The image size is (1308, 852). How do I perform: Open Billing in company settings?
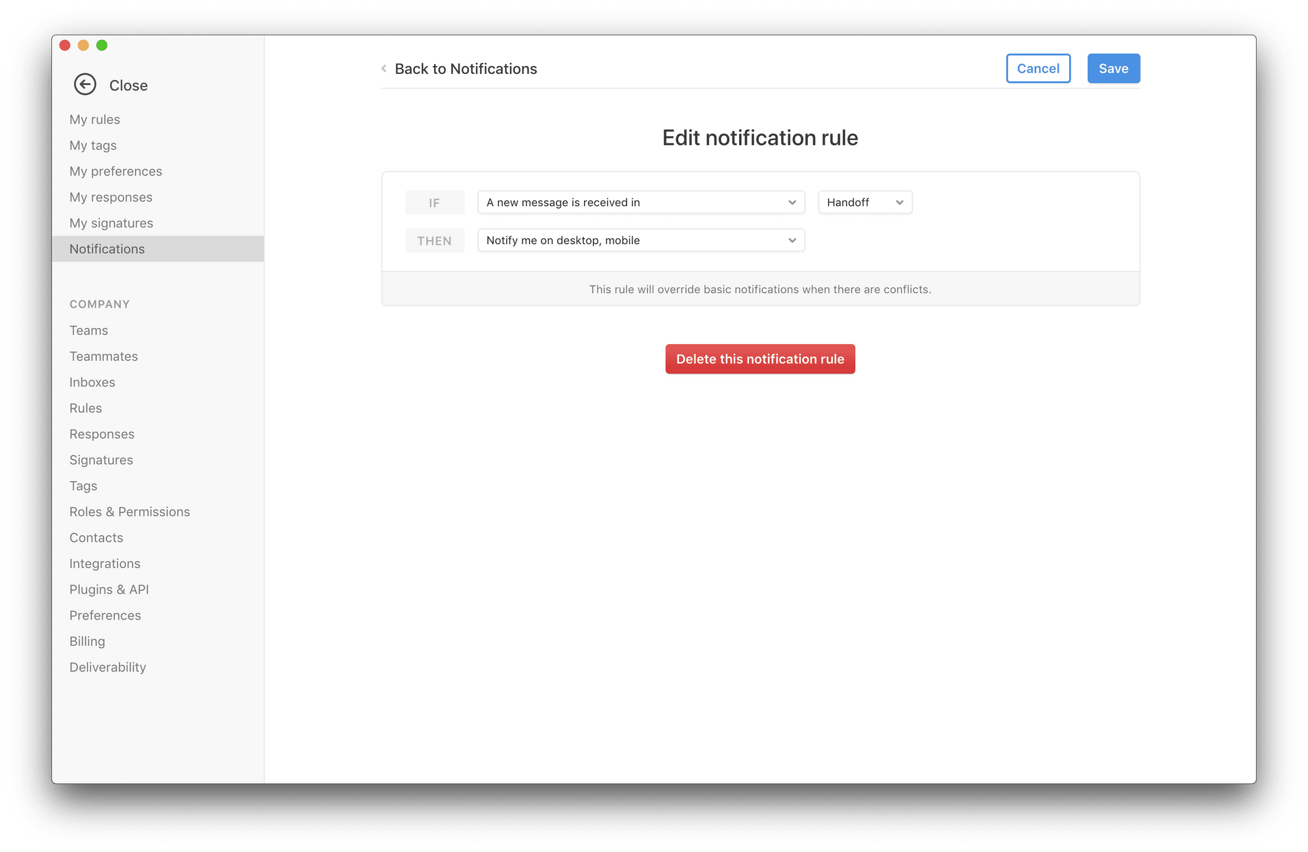point(87,641)
